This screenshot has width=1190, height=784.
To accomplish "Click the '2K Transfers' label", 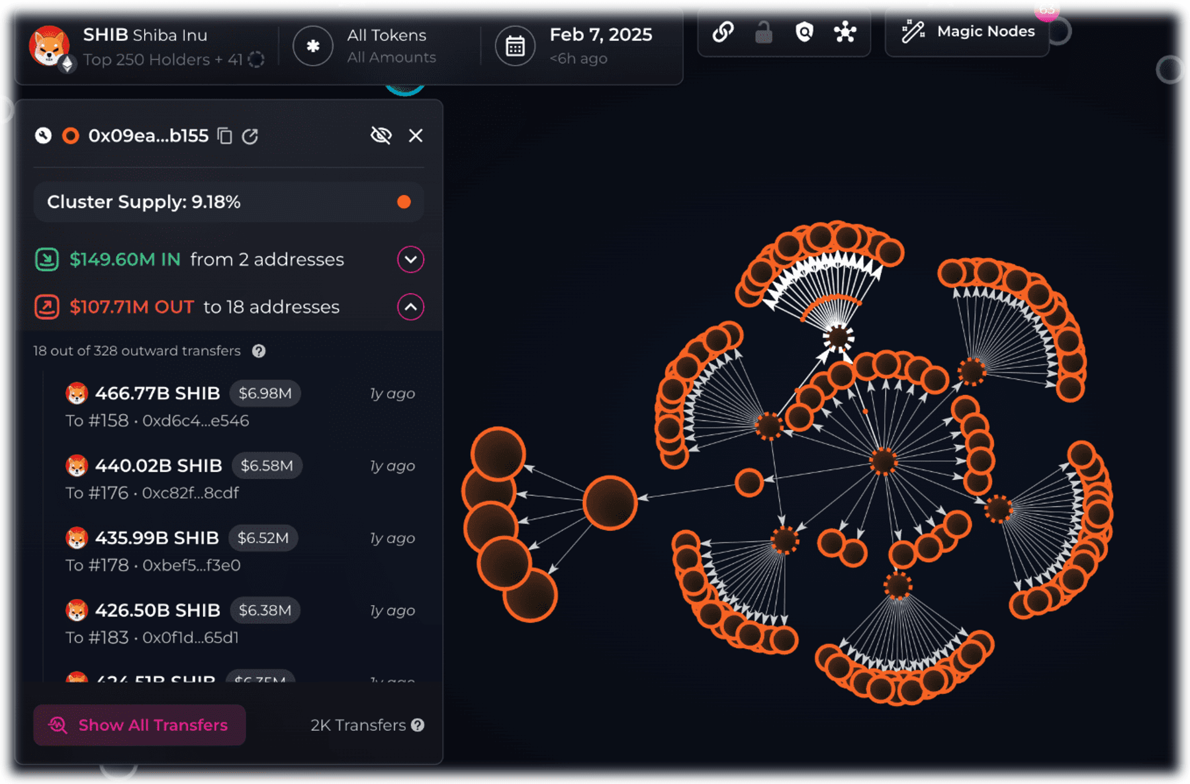I will [358, 725].
